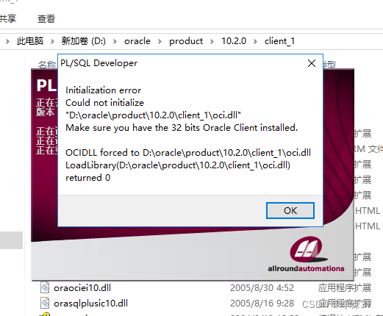Click the OK button in error dialog

coord(290,210)
